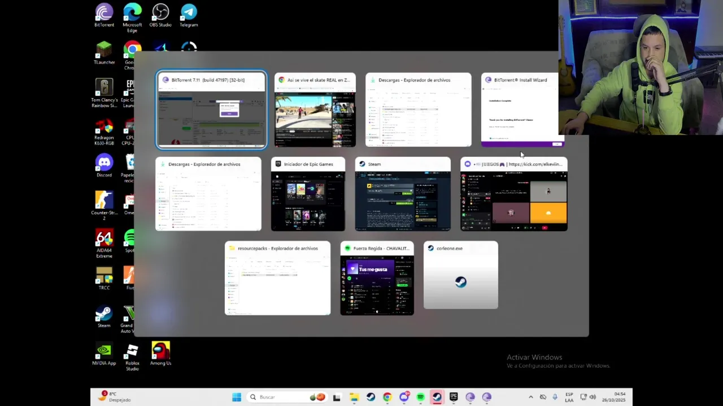
Task: Launch Telegram from the desktop
Action: 189,15
